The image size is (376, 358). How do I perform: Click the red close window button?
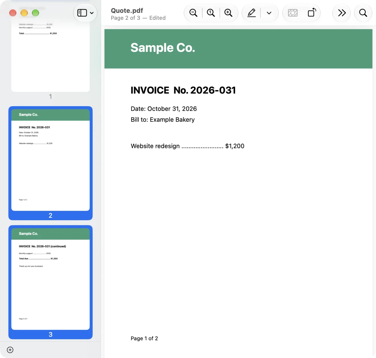tap(13, 13)
